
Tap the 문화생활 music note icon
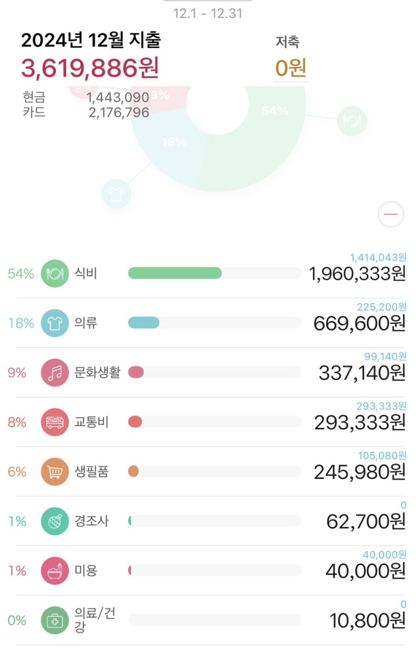55,373
